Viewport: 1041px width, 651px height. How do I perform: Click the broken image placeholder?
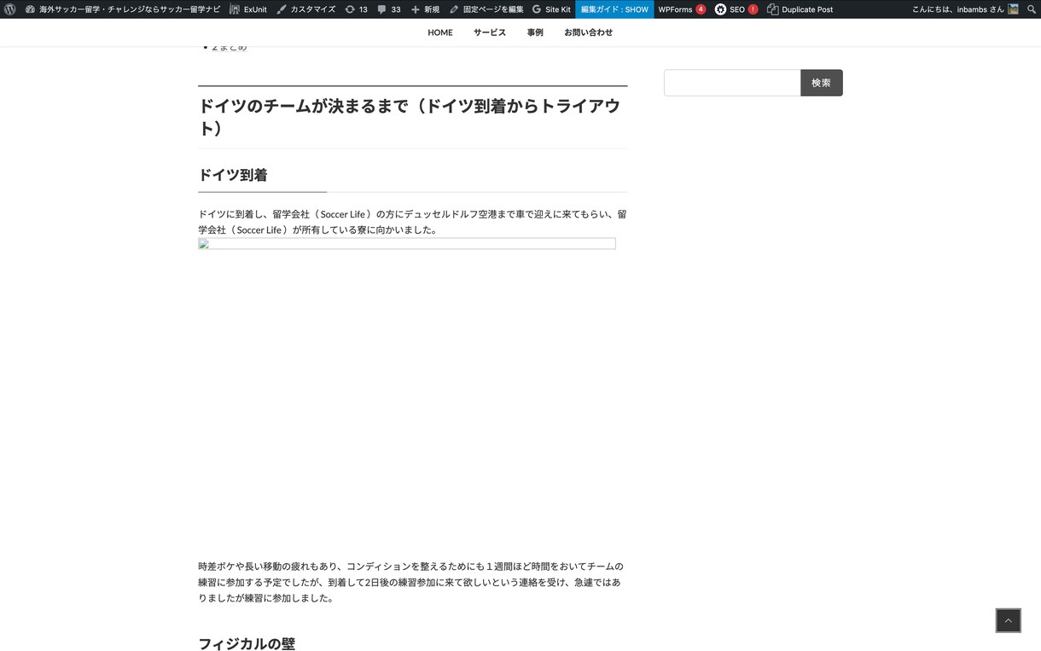click(407, 244)
